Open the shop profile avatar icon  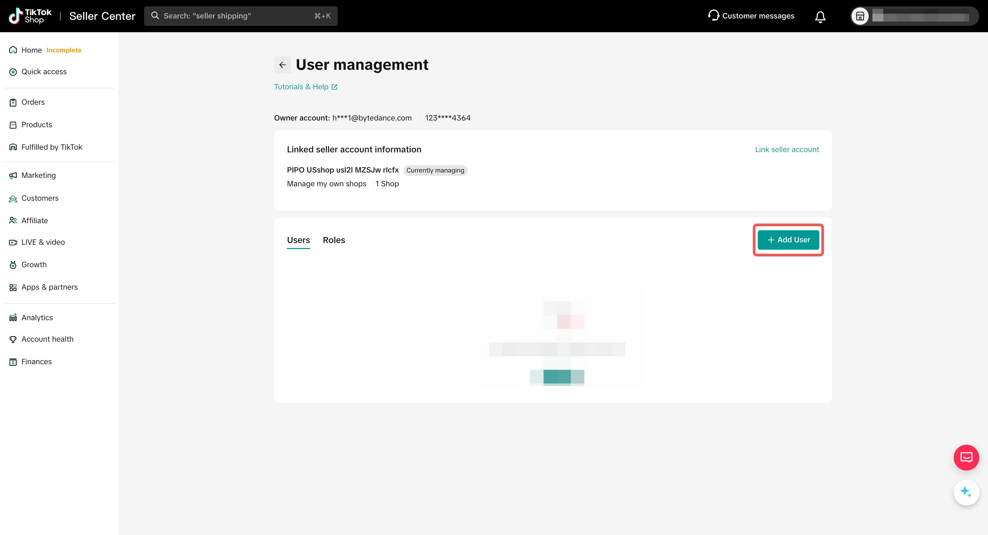click(860, 16)
